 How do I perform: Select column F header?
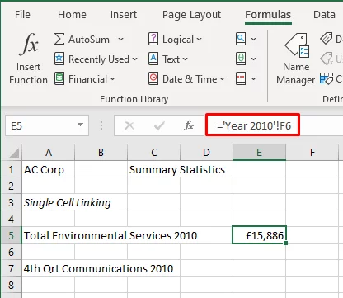point(312,152)
